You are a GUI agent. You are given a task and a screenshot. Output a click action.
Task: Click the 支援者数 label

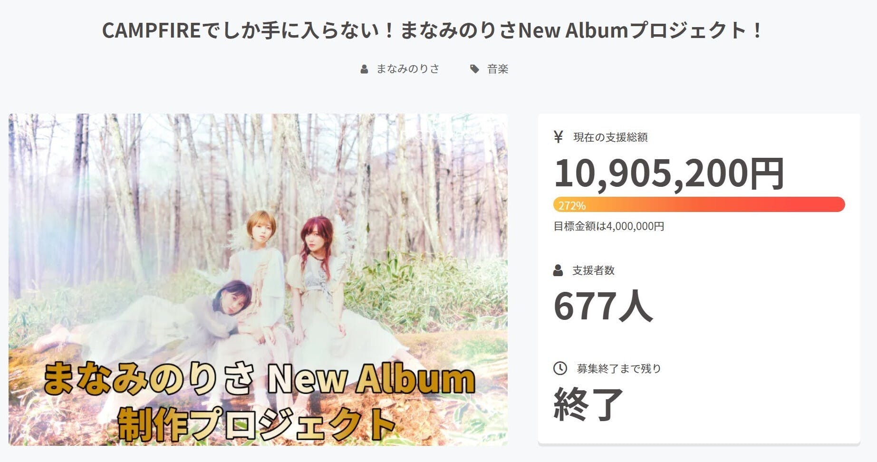pos(593,270)
